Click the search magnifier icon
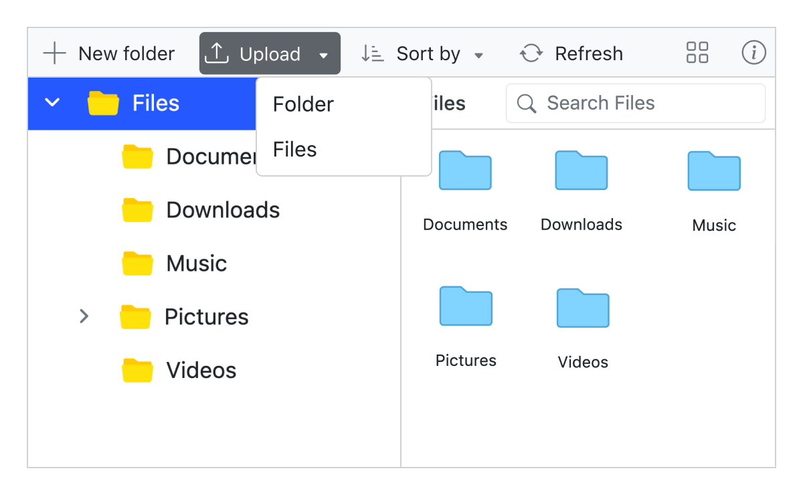This screenshot has height=495, width=803. click(x=526, y=103)
